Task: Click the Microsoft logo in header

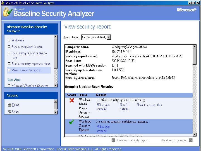Action: tap(186, 10)
